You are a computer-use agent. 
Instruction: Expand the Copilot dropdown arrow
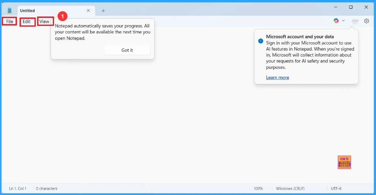point(343,21)
